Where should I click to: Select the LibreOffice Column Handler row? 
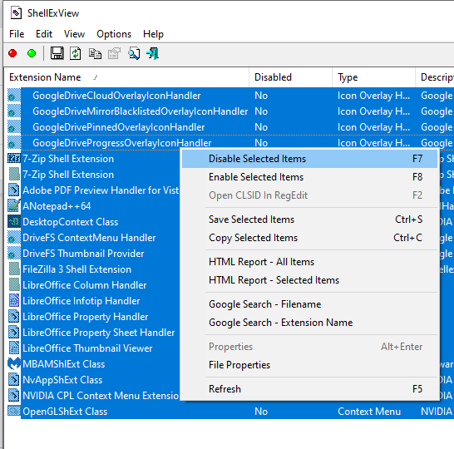pos(93,285)
